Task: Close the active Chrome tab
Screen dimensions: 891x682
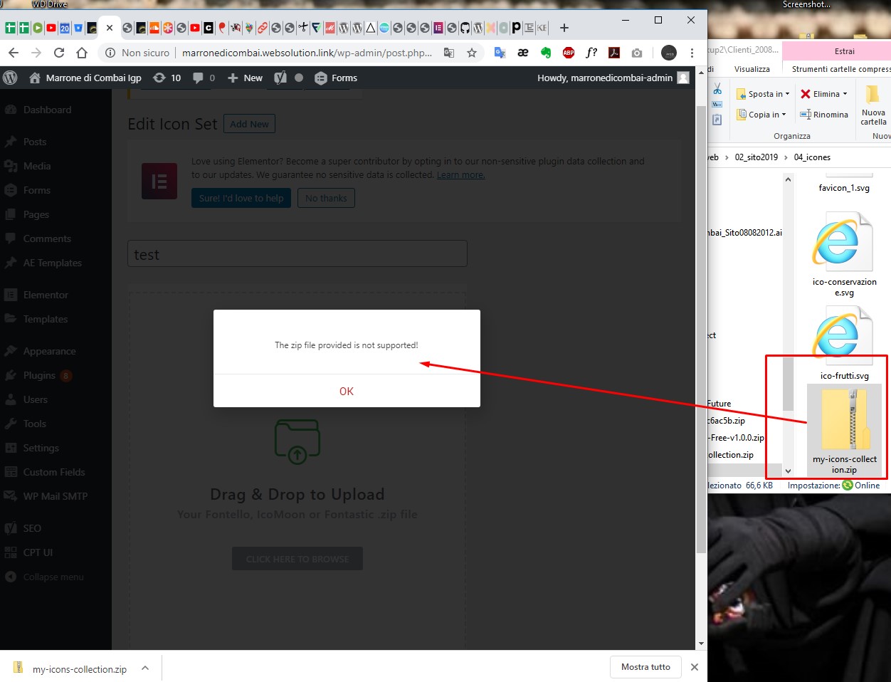Action: (109, 28)
